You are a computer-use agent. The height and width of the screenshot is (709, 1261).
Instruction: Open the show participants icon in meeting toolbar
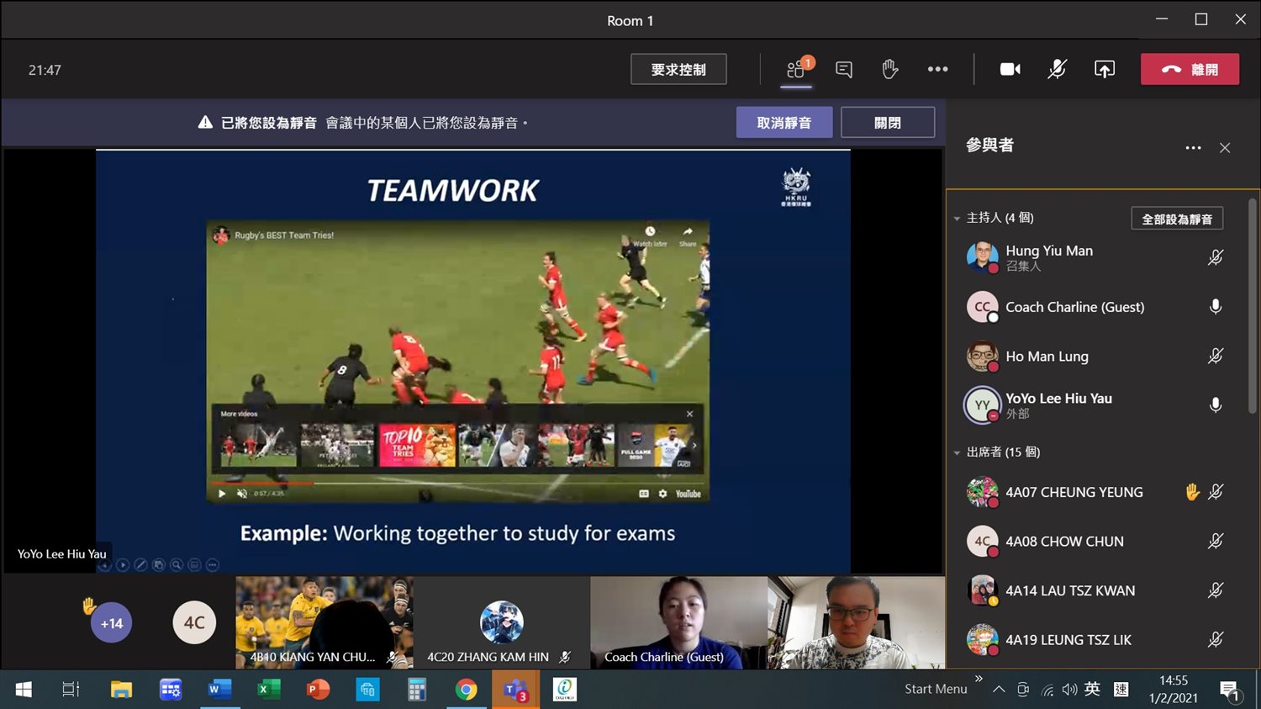coord(796,70)
